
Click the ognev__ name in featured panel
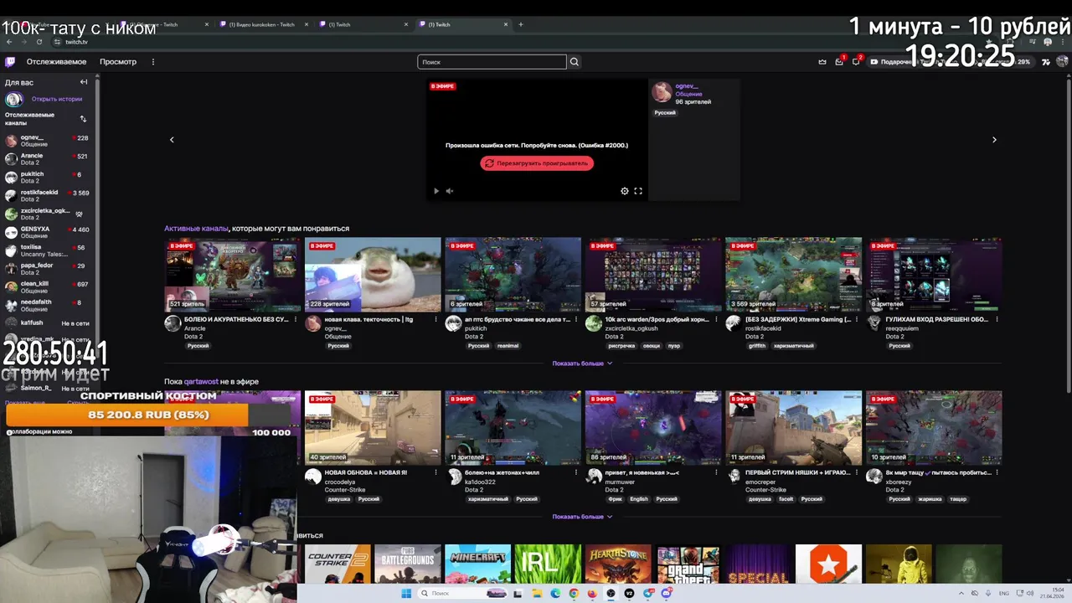687,86
